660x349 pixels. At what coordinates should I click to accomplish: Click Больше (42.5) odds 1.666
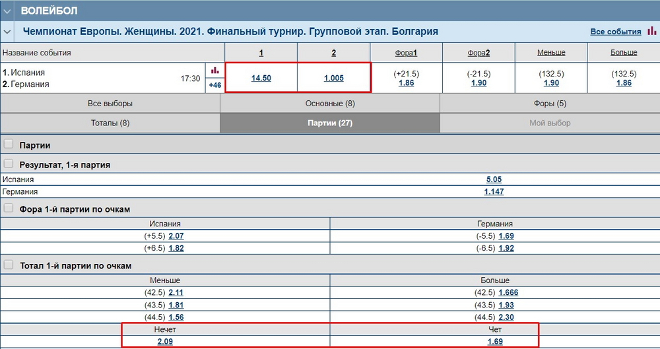point(508,293)
